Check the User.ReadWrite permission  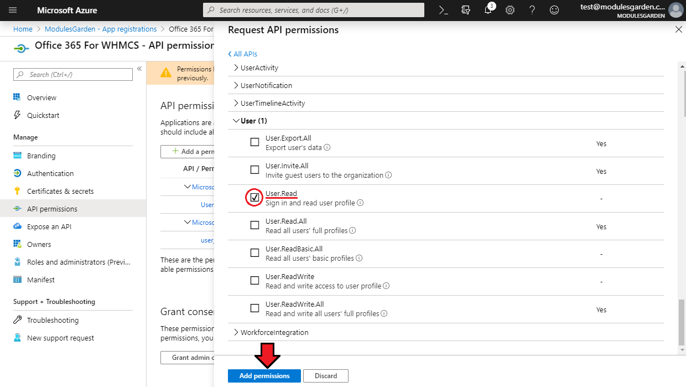click(x=254, y=281)
